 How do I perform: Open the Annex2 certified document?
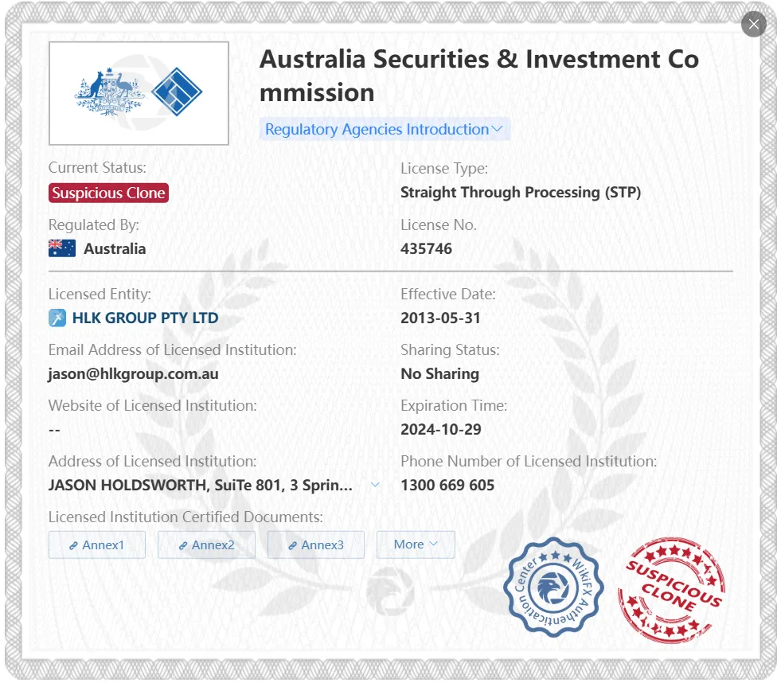206,544
